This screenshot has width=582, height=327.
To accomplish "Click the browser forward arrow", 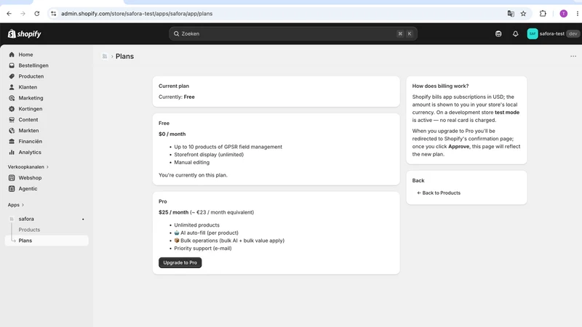I will pyautogui.click(x=23, y=14).
